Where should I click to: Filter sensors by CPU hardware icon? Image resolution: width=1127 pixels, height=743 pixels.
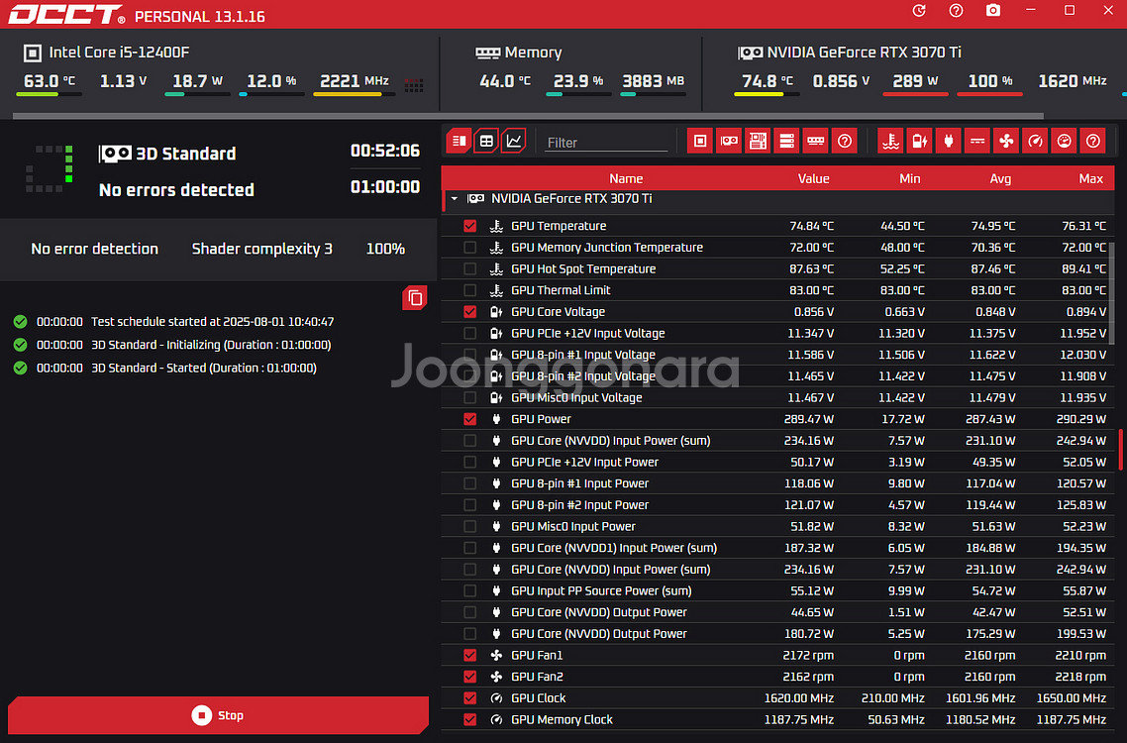[x=699, y=141]
